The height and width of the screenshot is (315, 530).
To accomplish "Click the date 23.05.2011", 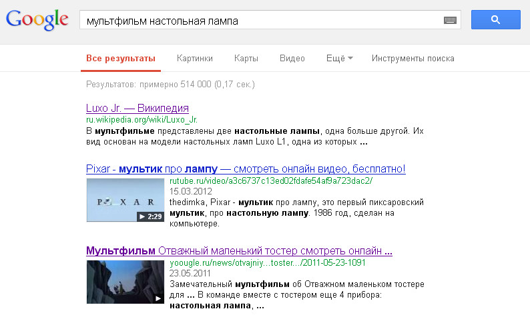I will pos(190,273).
